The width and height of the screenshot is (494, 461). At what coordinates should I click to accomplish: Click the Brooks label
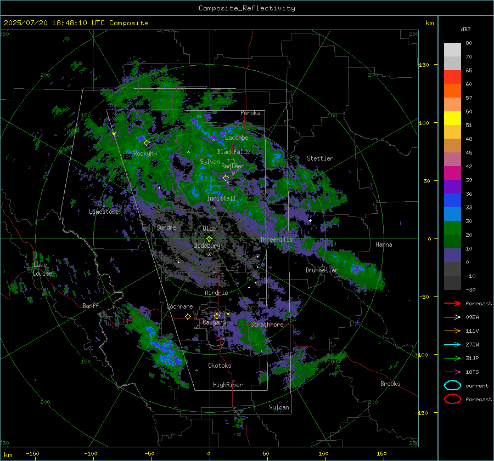pos(390,384)
